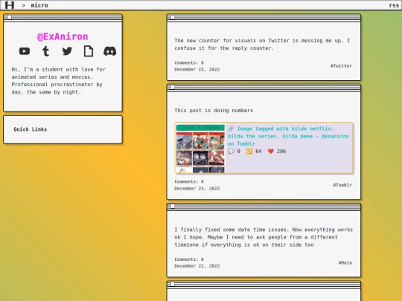Click the date time post window square button
The image size is (402, 301).
[x=173, y=207]
